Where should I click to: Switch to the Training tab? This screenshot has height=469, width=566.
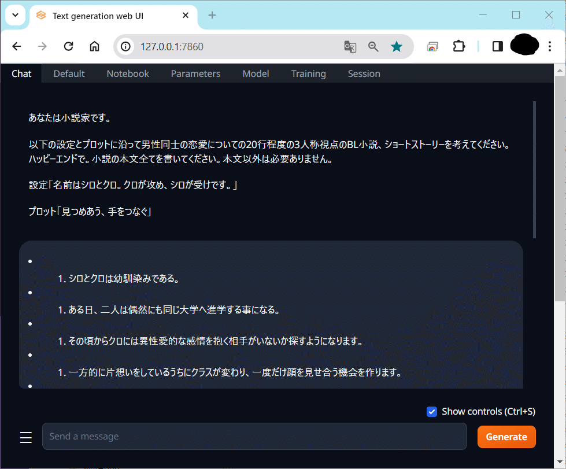[308, 73]
